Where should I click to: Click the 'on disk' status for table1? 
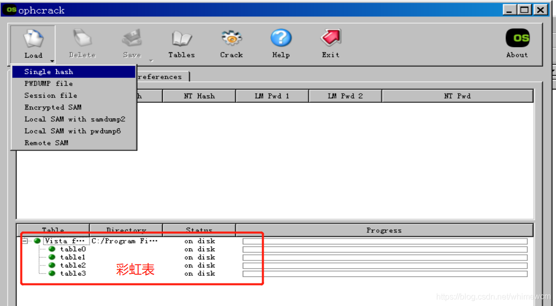[200, 257]
